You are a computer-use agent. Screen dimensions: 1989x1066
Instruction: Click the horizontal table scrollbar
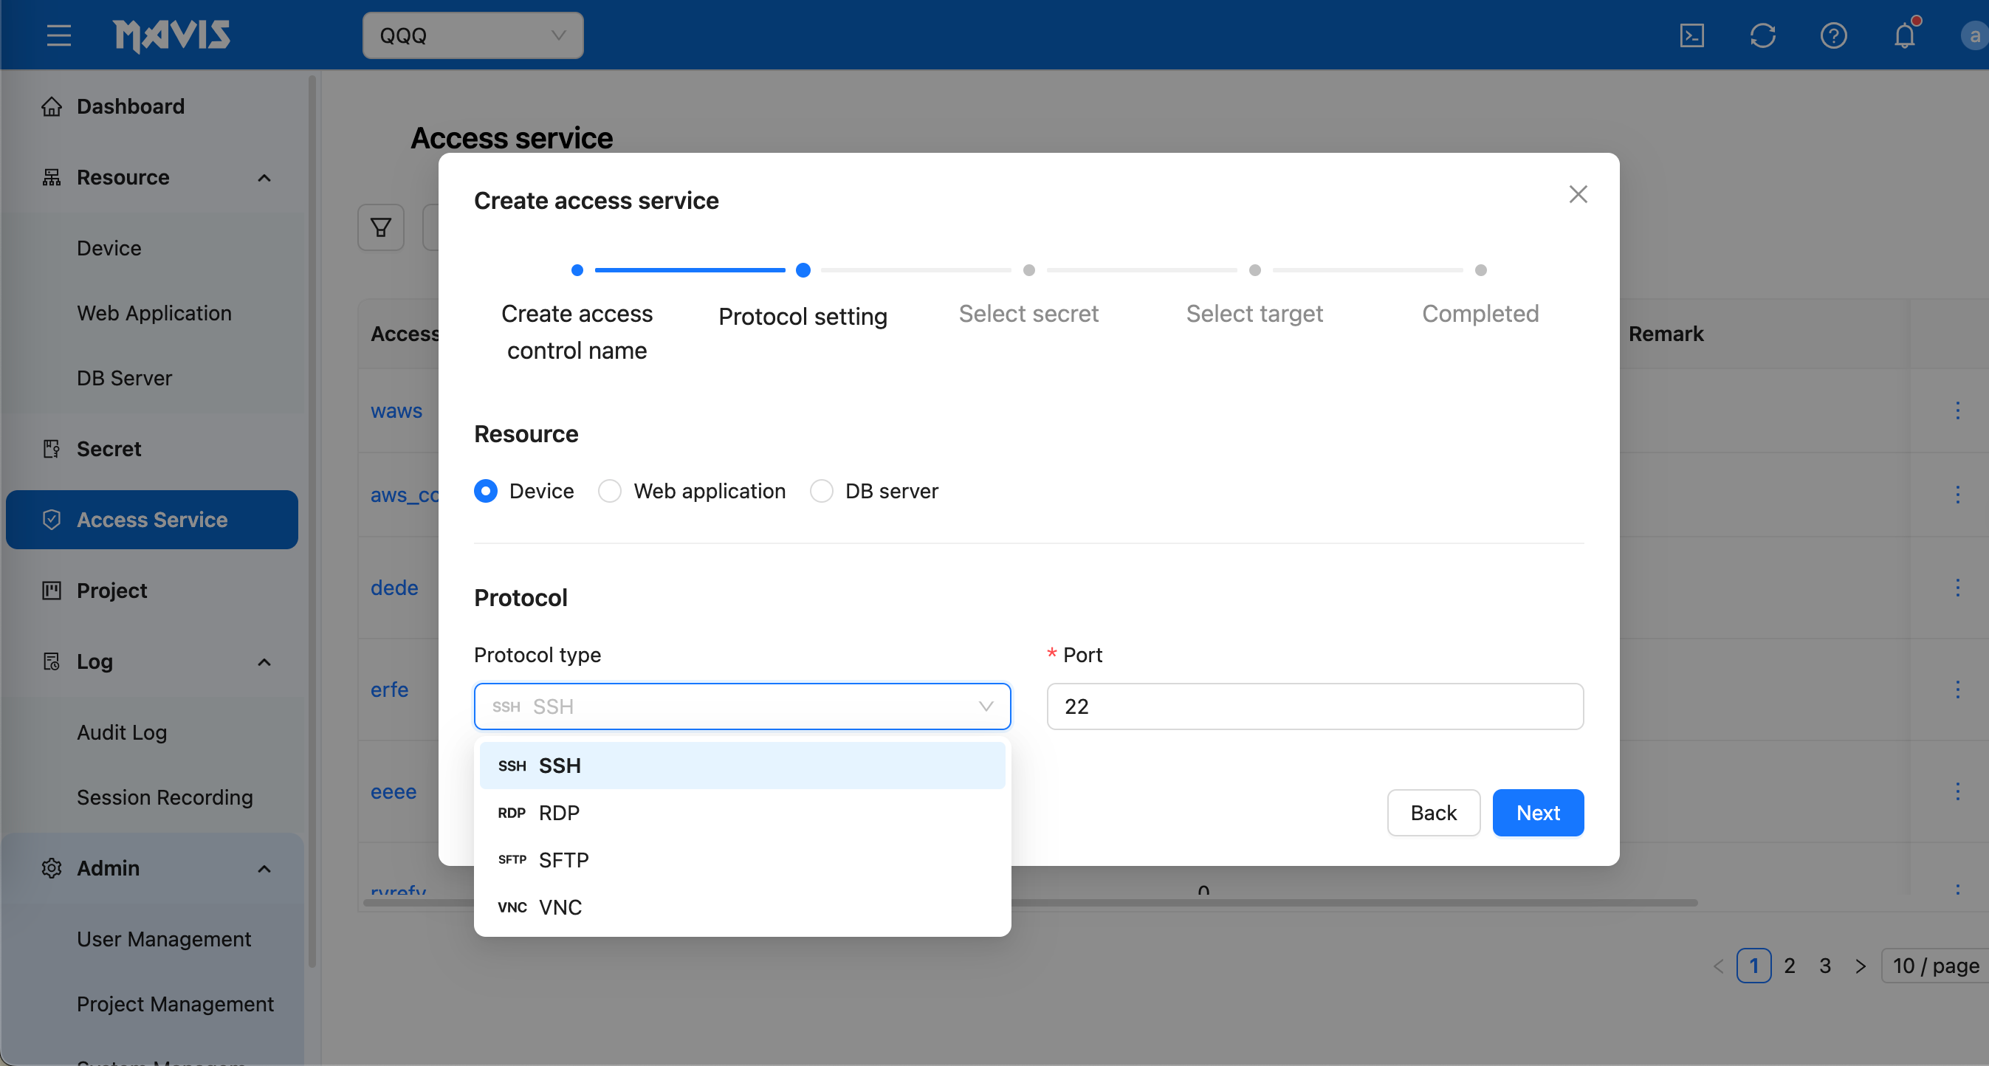click(x=1351, y=902)
